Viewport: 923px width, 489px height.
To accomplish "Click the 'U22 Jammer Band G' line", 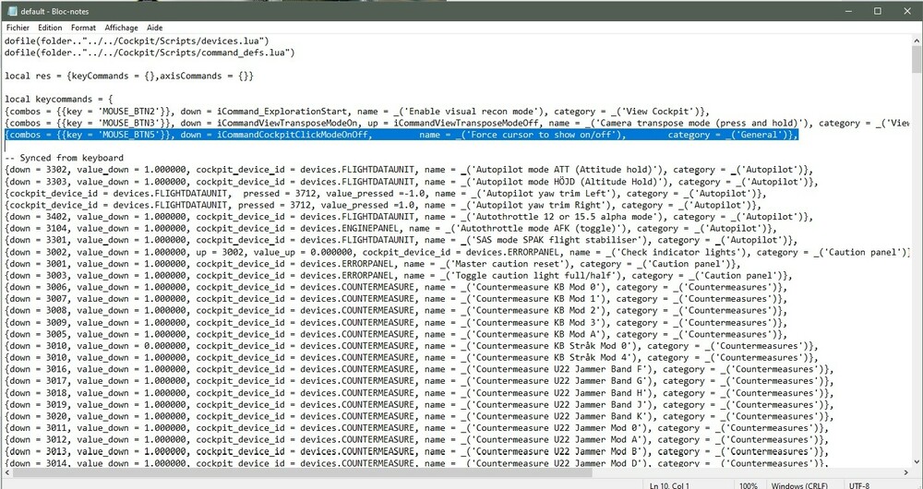I will click(x=420, y=381).
